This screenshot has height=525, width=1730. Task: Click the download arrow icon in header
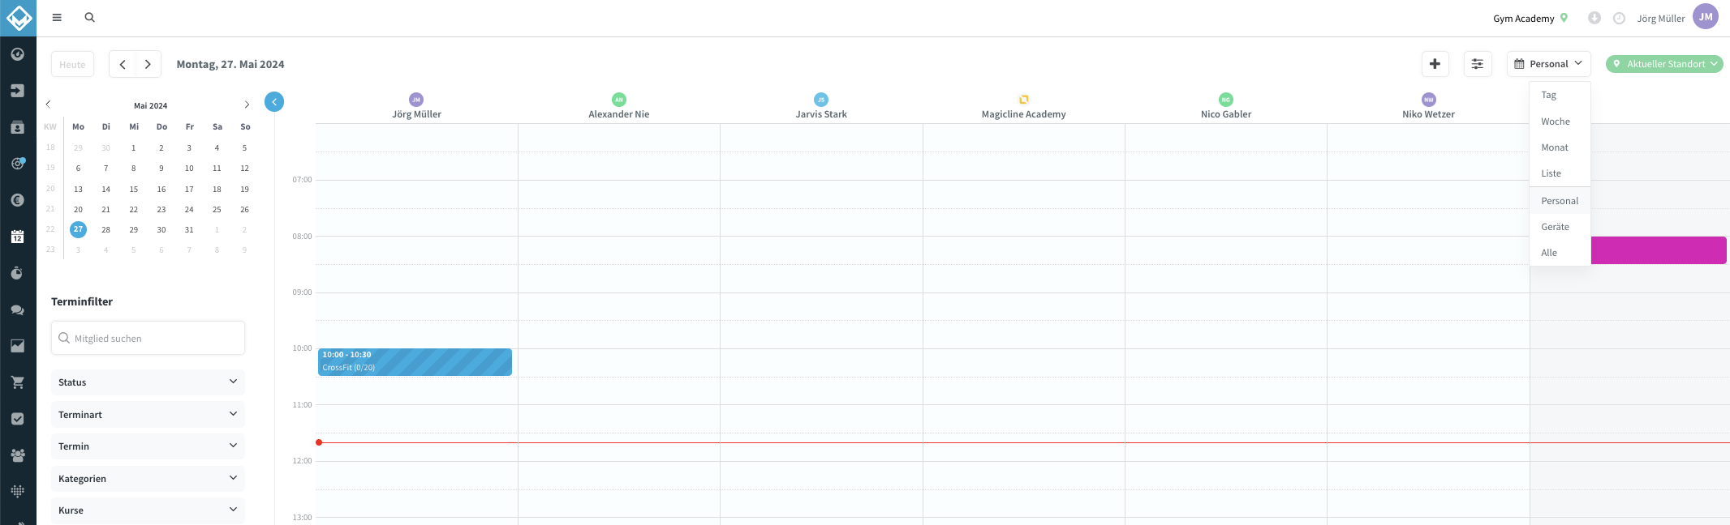click(1594, 18)
